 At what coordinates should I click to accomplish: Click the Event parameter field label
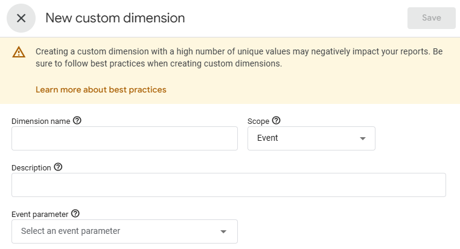coord(40,215)
